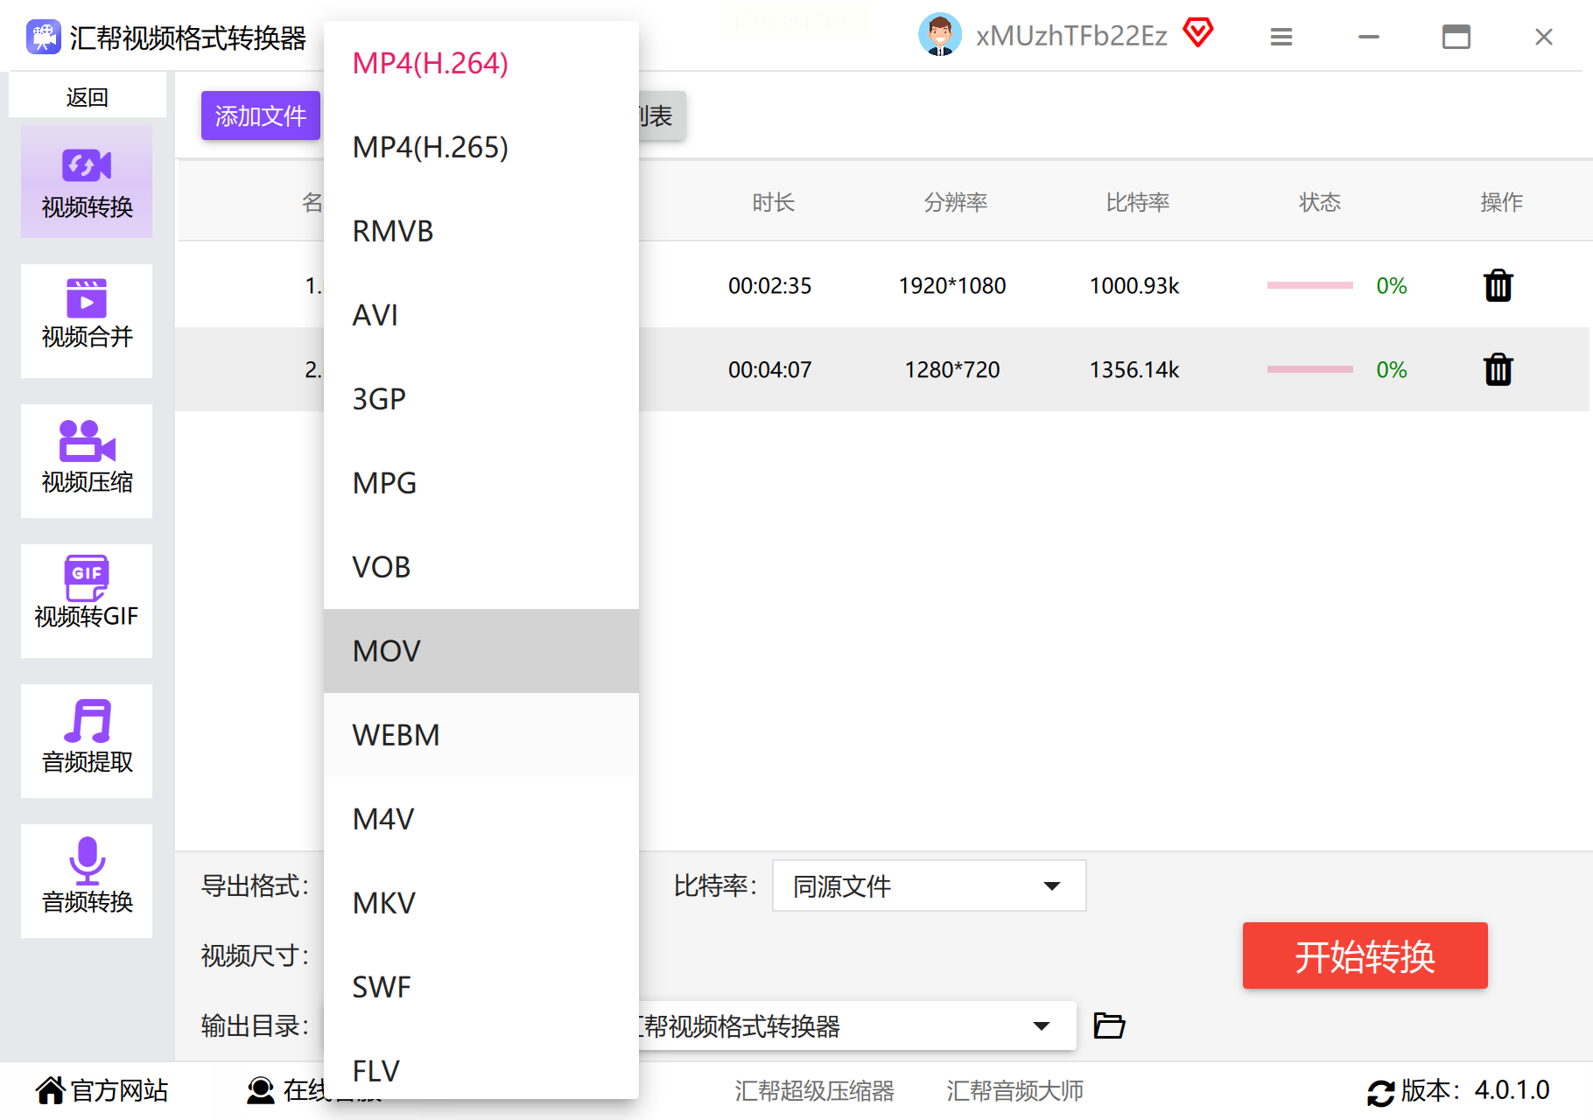The width and height of the screenshot is (1593, 1120).
Task: Click resolution 1920*1080 cell
Action: [952, 286]
